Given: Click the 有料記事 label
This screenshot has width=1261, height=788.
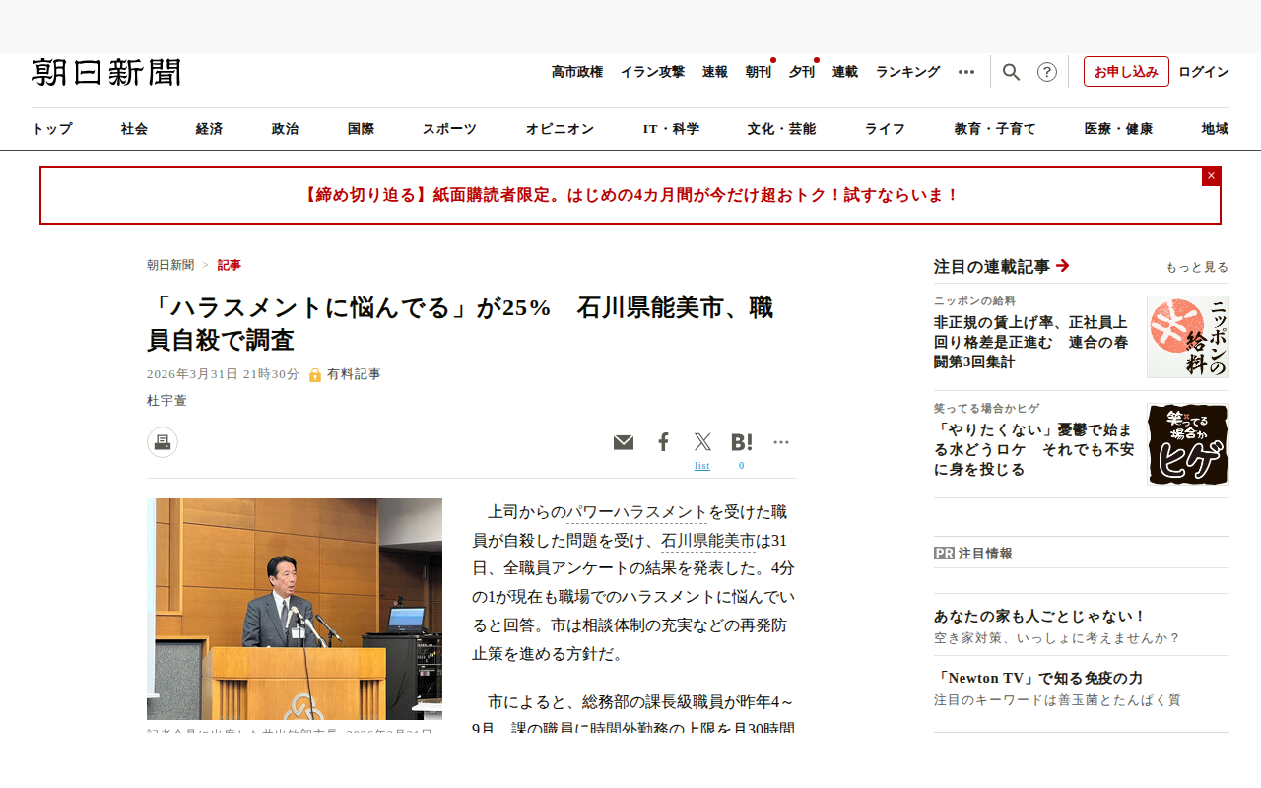Looking at the screenshot, I should (x=354, y=374).
